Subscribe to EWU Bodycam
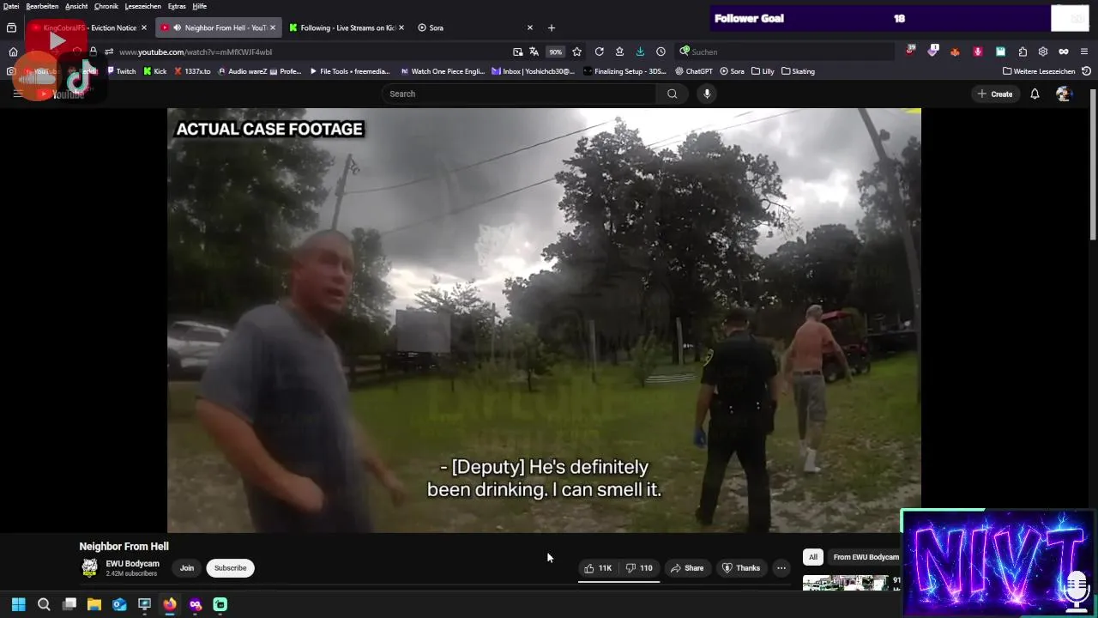This screenshot has height=618, width=1098. tap(230, 568)
